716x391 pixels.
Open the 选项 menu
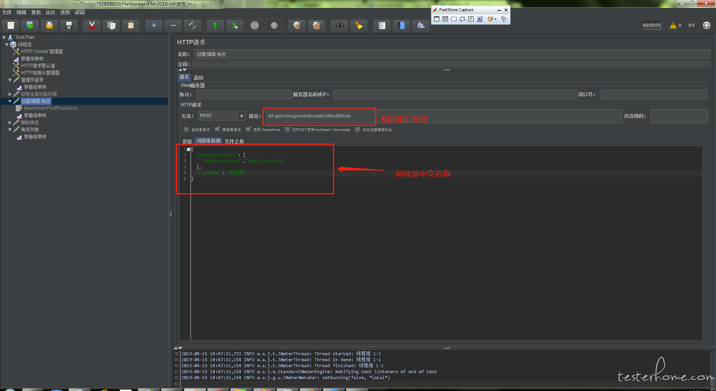(x=65, y=12)
